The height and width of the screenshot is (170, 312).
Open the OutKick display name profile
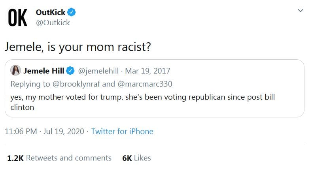click(x=50, y=13)
